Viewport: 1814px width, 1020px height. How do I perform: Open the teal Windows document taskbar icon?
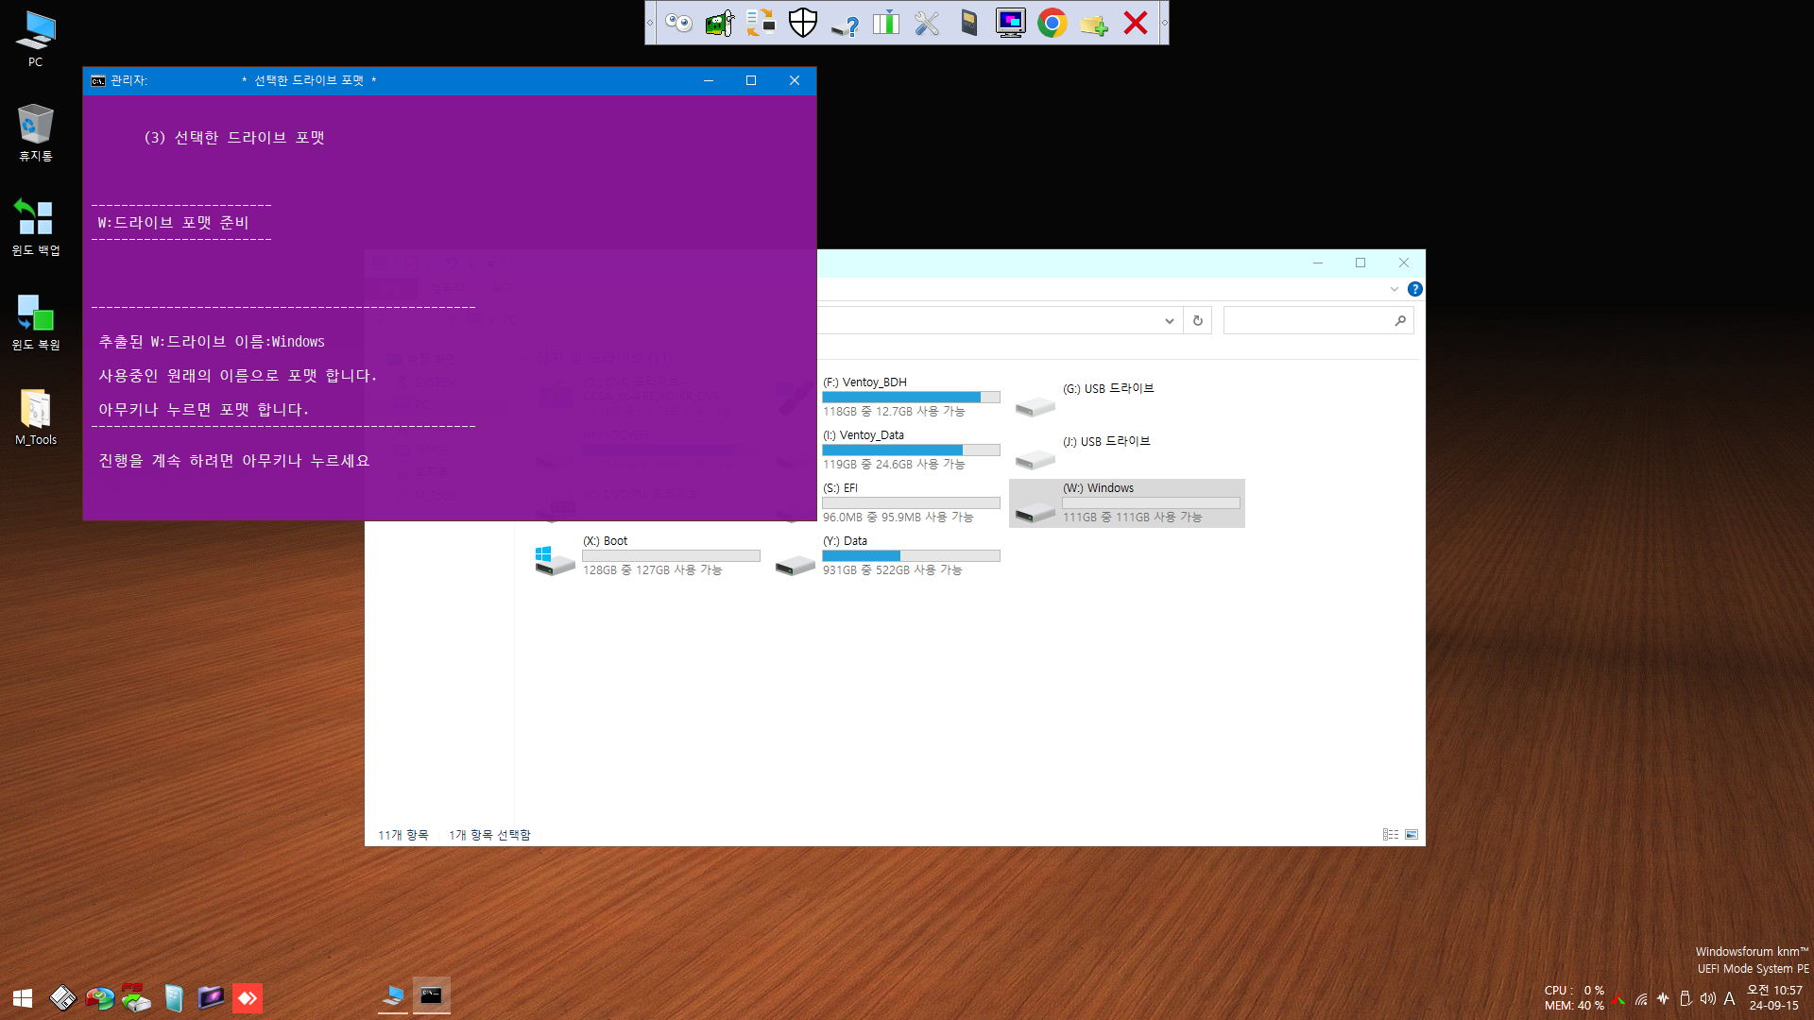coord(174,998)
